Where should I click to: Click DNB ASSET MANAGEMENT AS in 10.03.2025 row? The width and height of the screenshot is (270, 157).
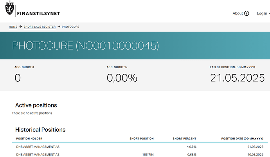(38, 155)
